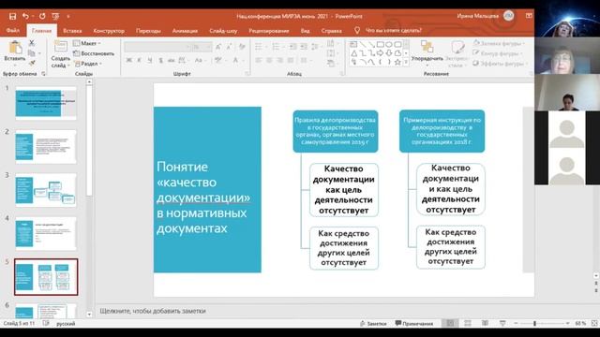This screenshot has width=600, height=337.
Task: Open Контур фигуры shape outline dropdown
Action: click(498, 53)
